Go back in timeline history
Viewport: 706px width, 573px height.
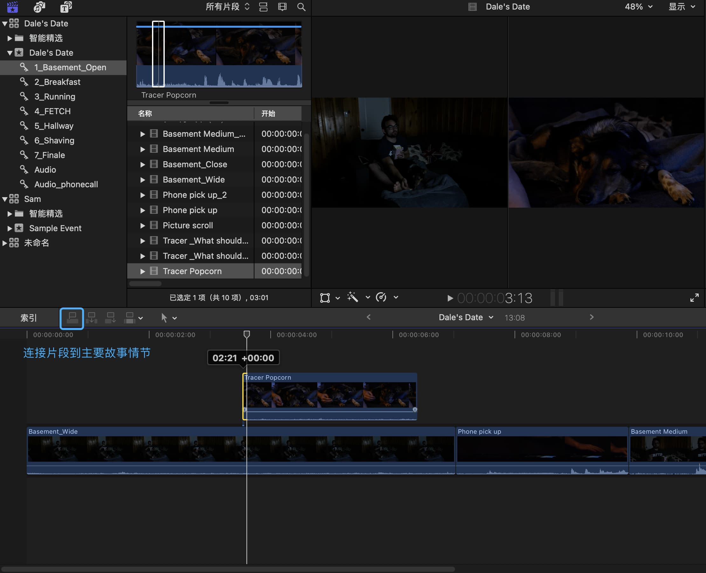coord(369,317)
